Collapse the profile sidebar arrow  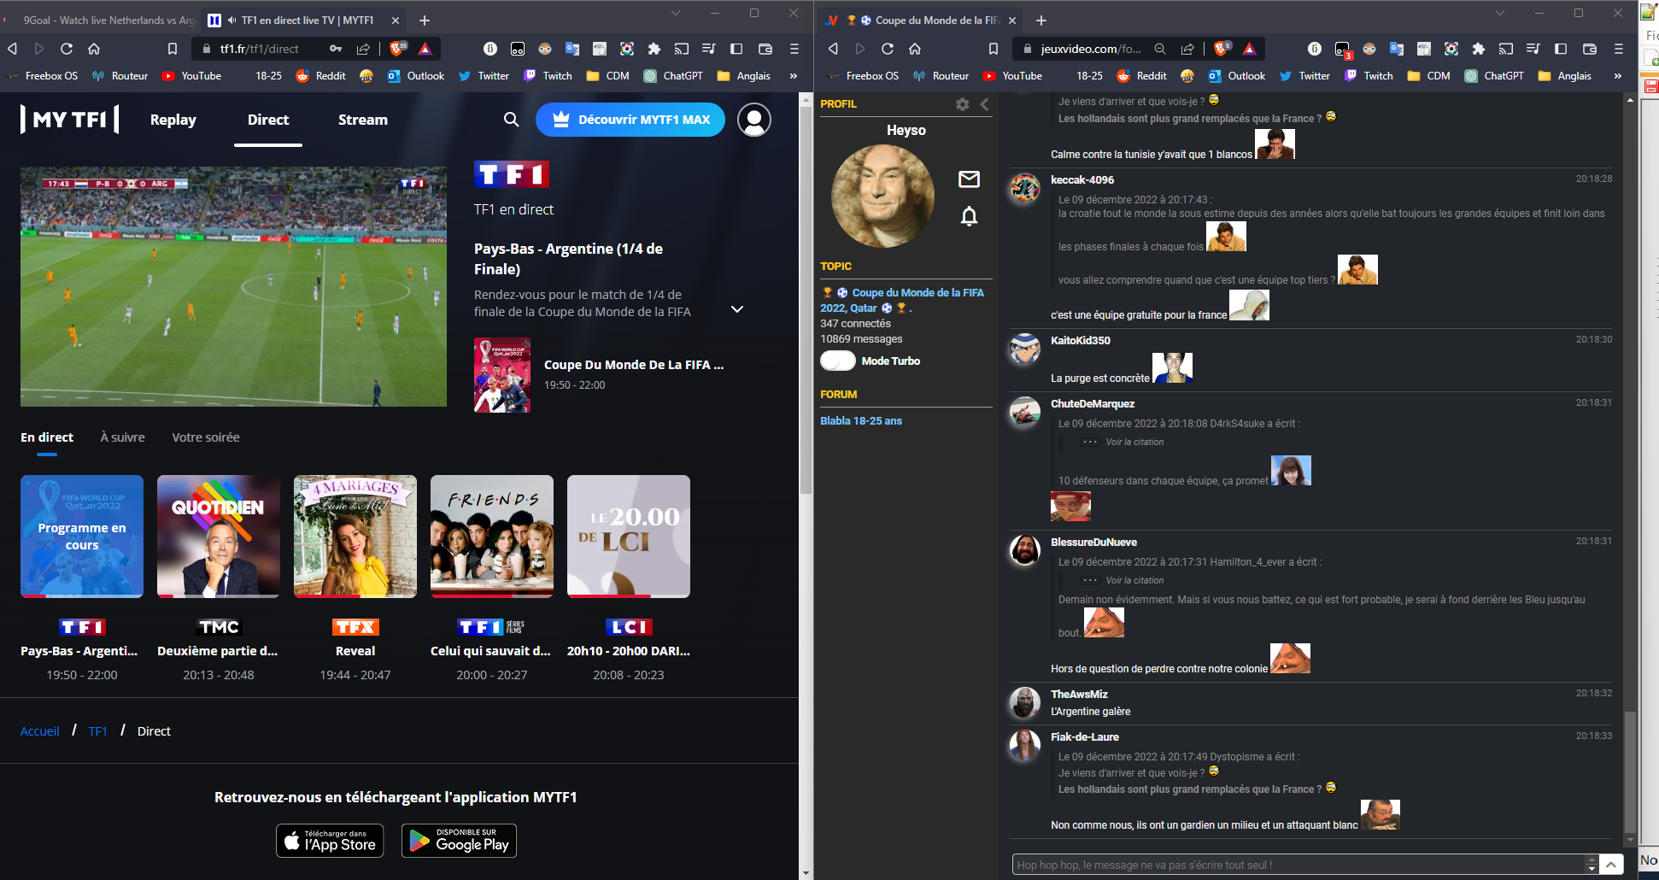pos(985,104)
